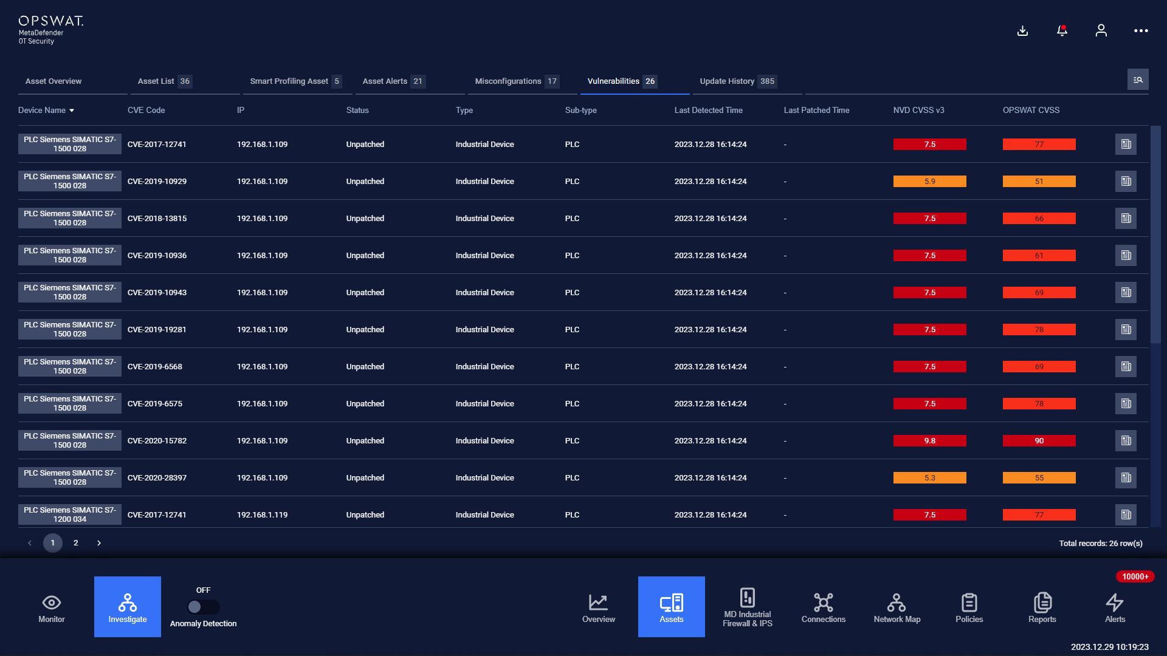Image resolution: width=1167 pixels, height=656 pixels.
Task: Click the Last Patched Time column header
Action: (x=816, y=110)
